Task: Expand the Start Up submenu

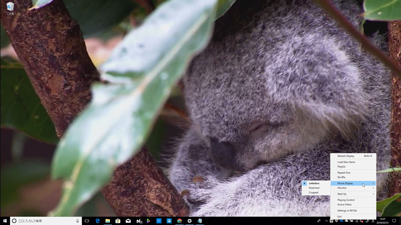Action: pyautogui.click(x=353, y=194)
